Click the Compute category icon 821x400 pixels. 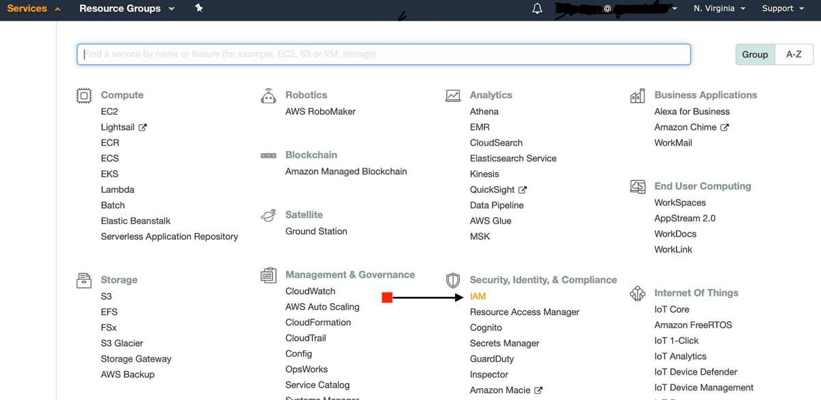pyautogui.click(x=83, y=95)
